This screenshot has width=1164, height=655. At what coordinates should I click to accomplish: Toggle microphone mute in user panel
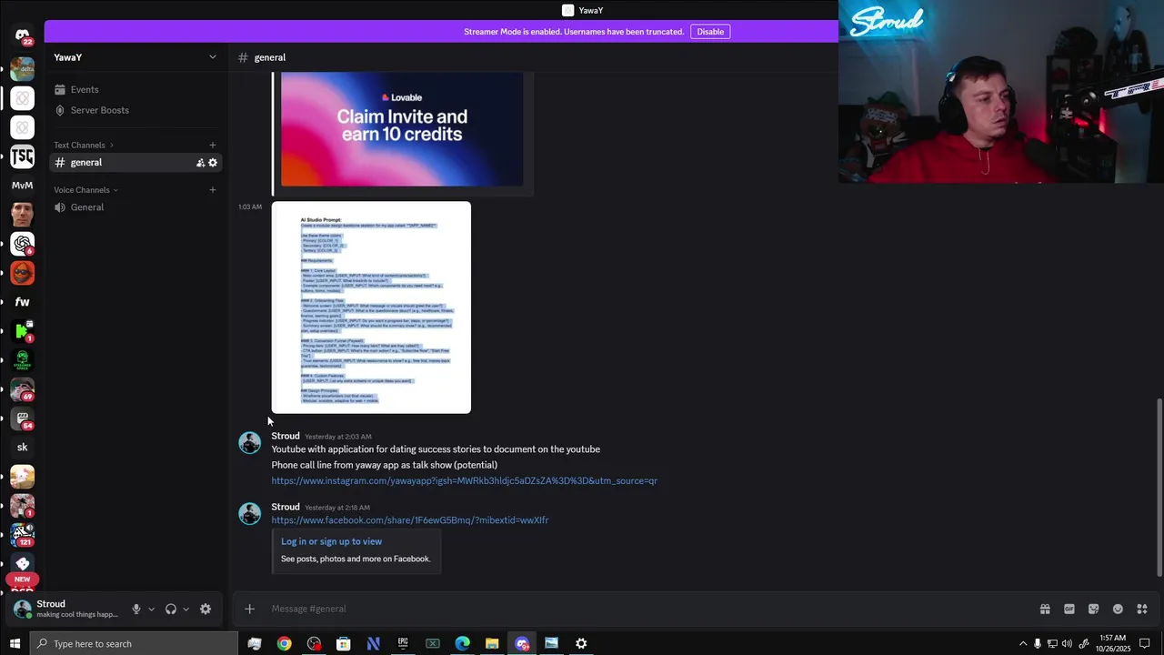click(x=136, y=610)
